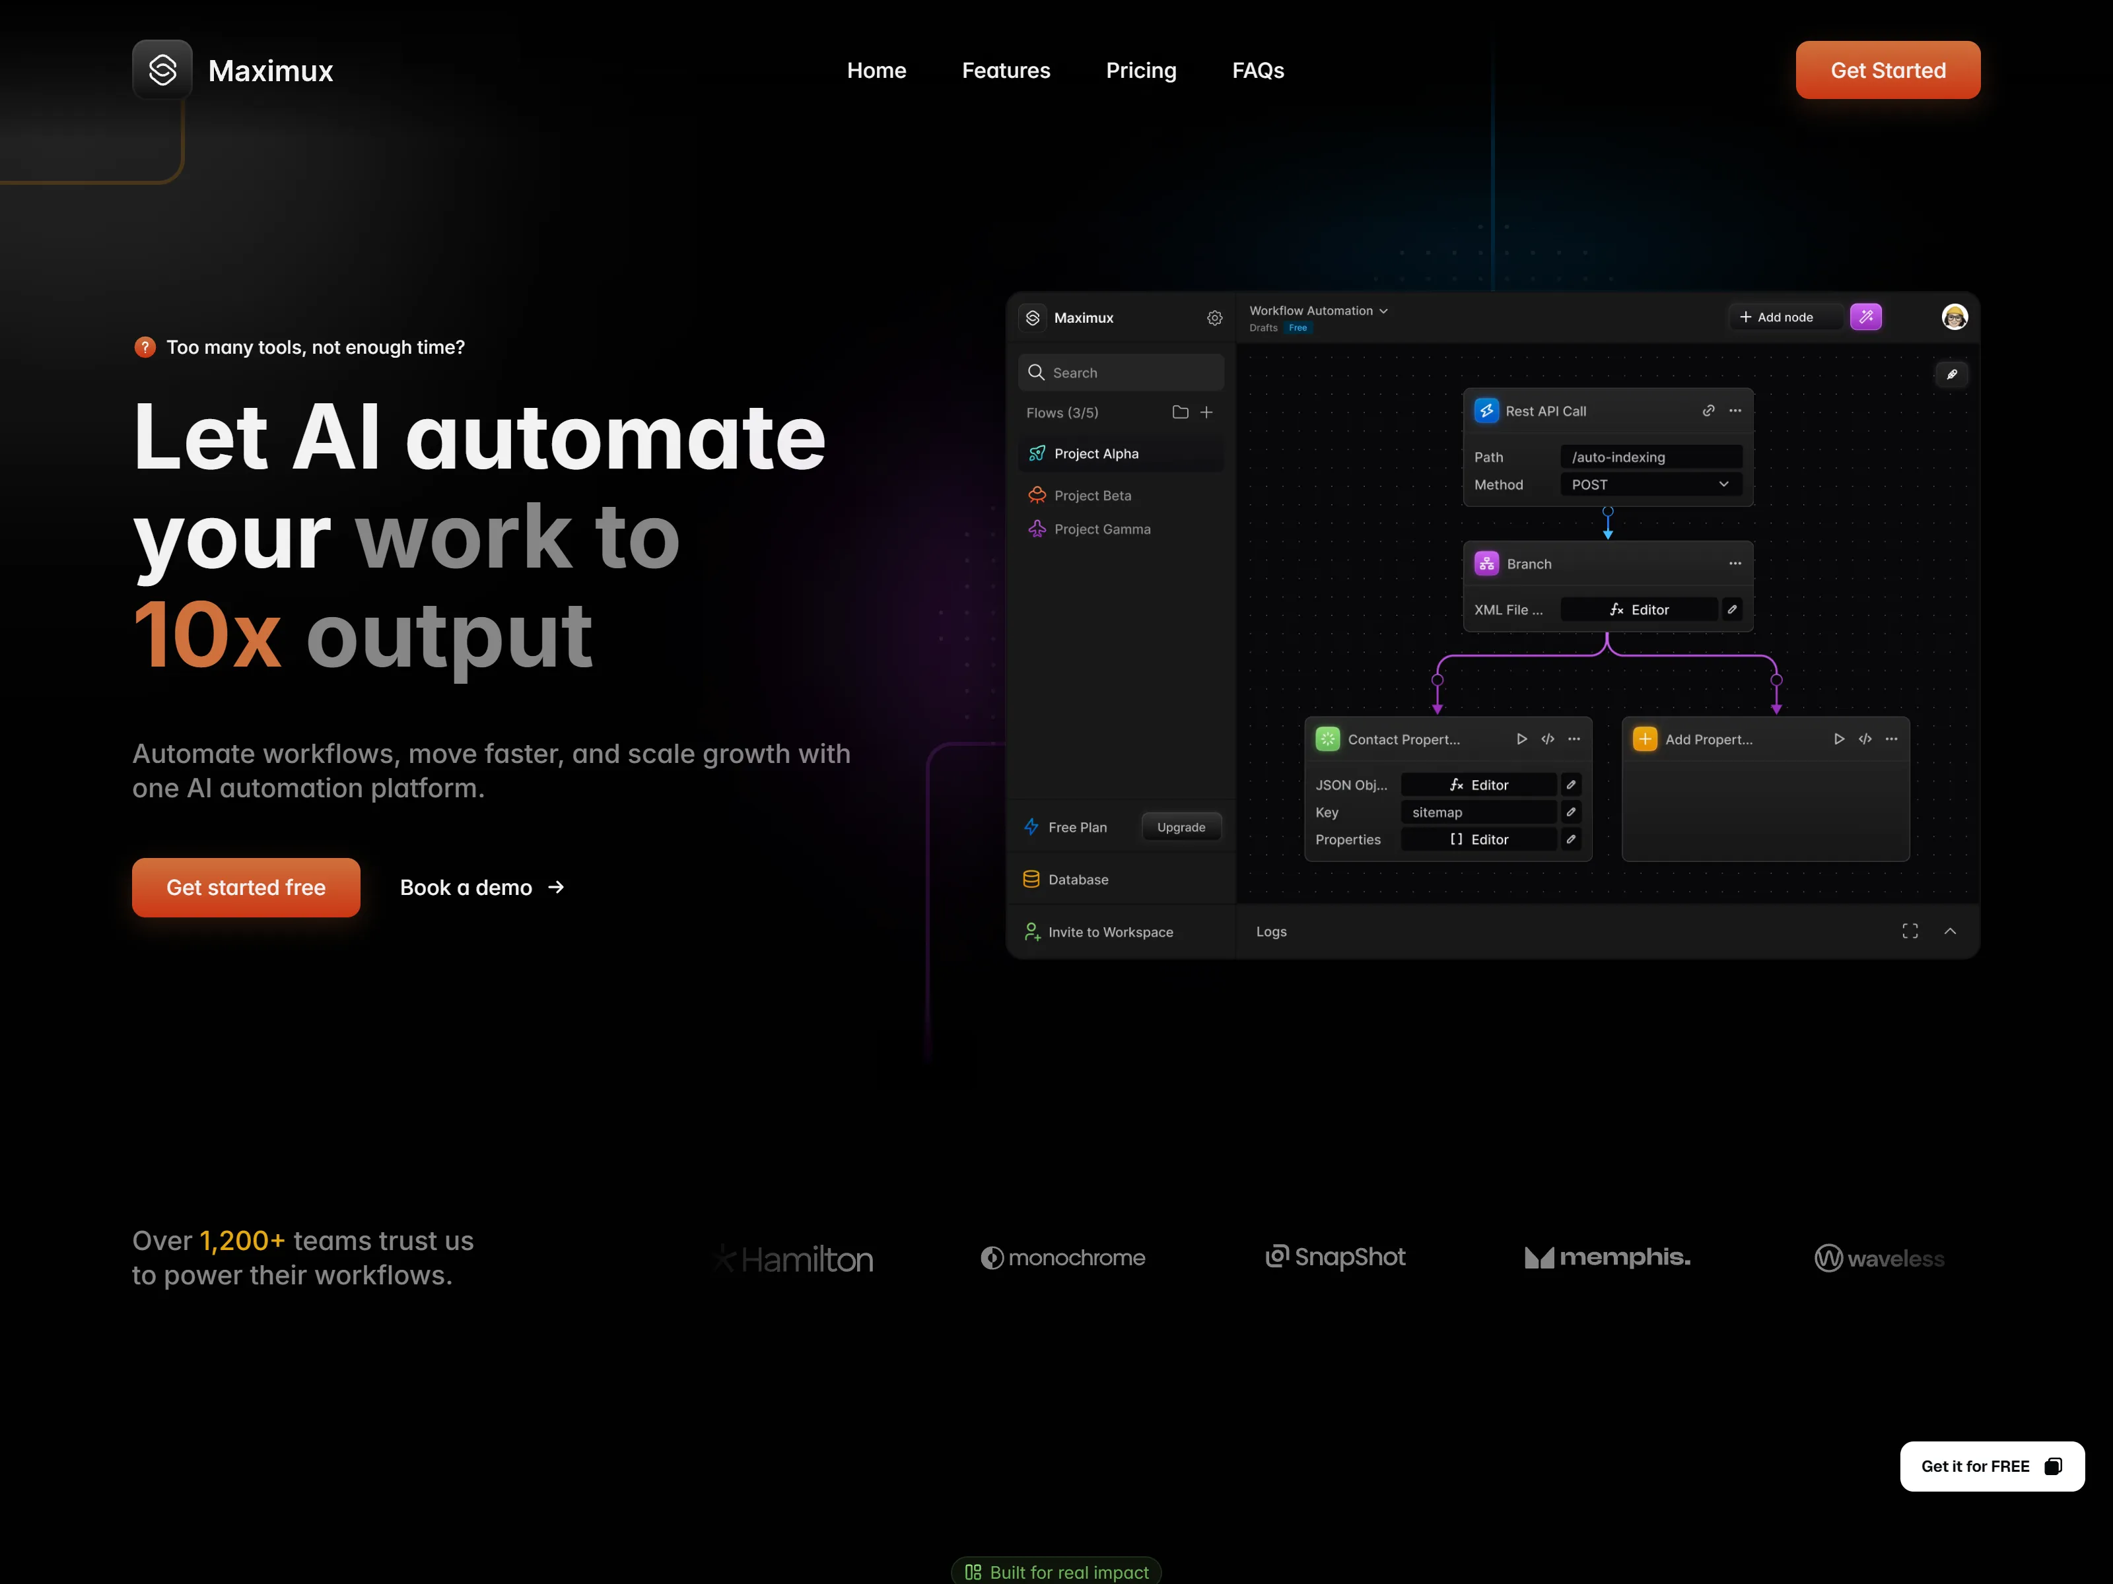Click the purple Branch node icon
The image size is (2113, 1584).
[1486, 564]
